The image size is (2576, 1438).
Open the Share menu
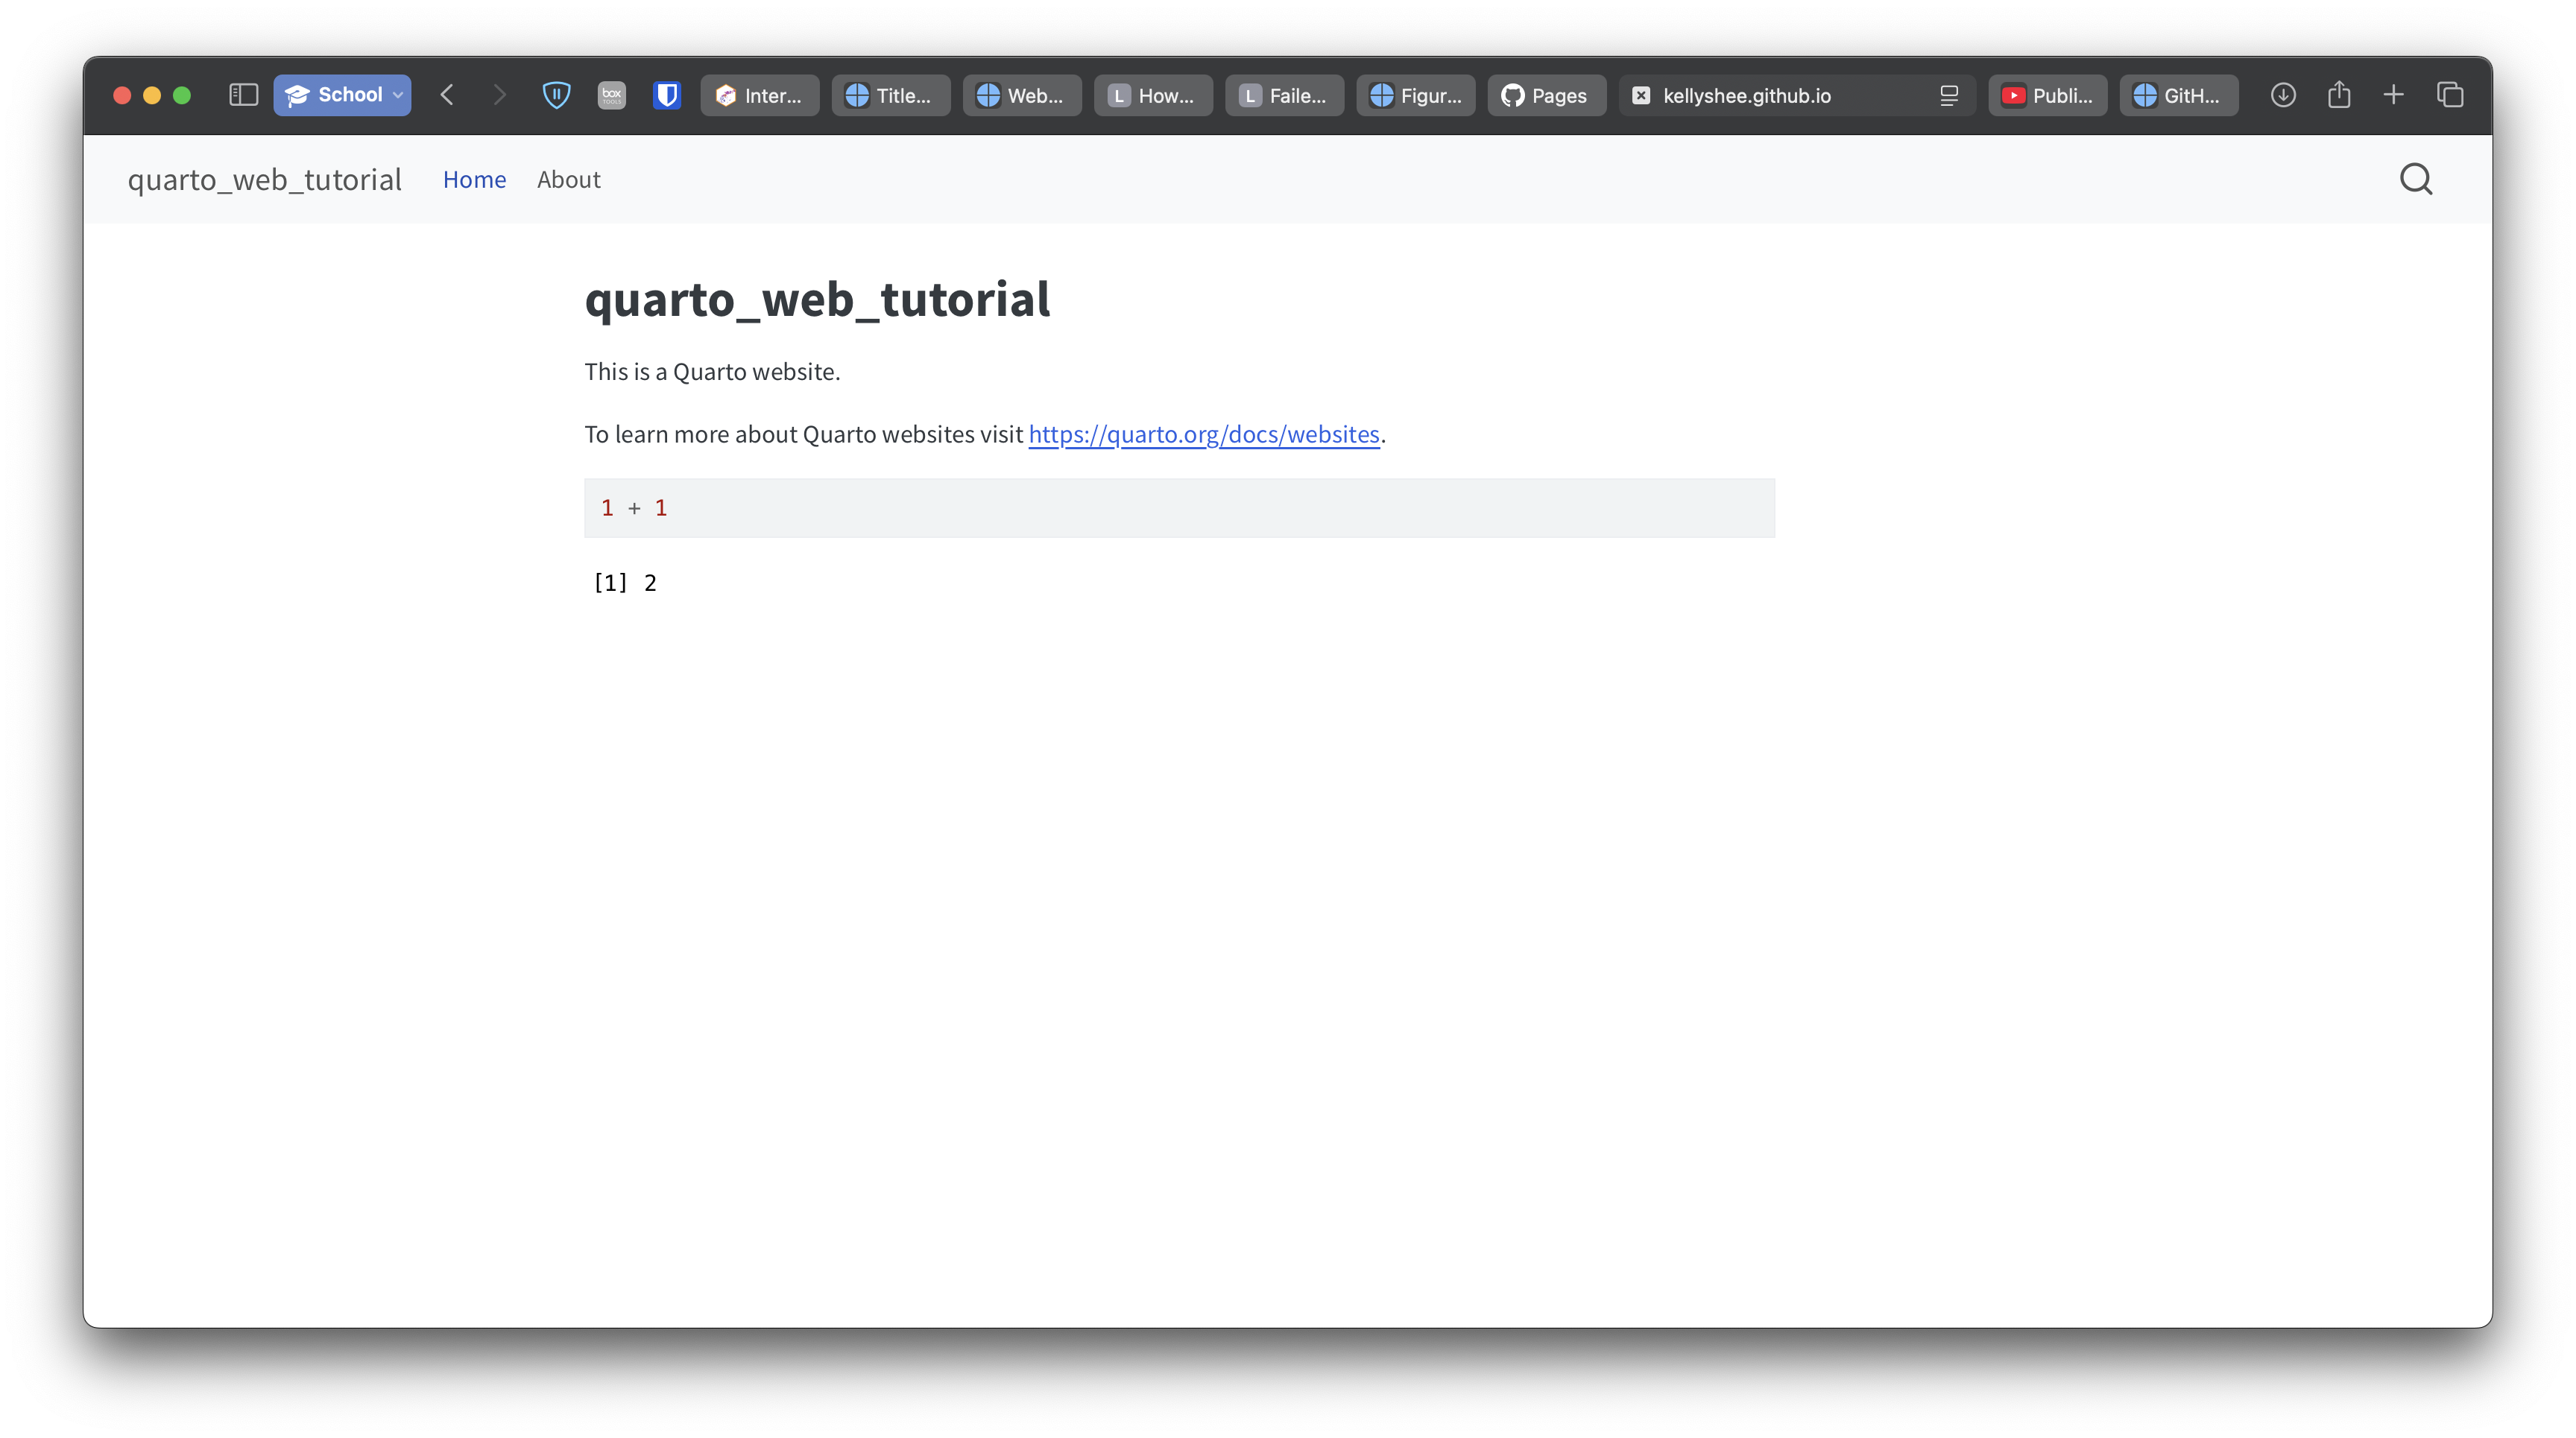click(2339, 95)
